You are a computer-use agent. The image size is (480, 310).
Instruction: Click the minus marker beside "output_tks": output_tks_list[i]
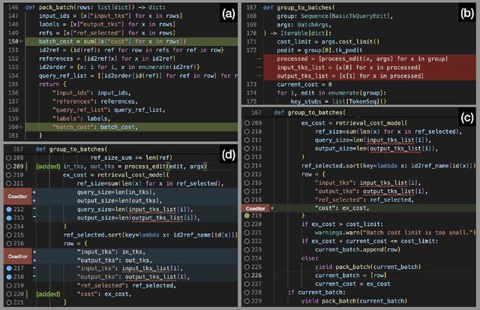click(33, 277)
